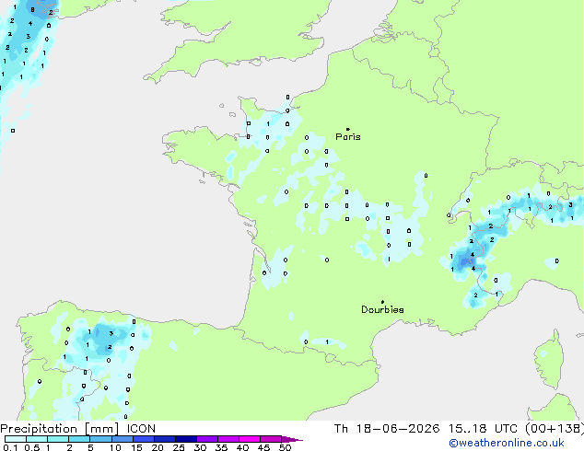Click the ICON model name label
Image resolution: width=584 pixels, height=451 pixels.
(141, 429)
